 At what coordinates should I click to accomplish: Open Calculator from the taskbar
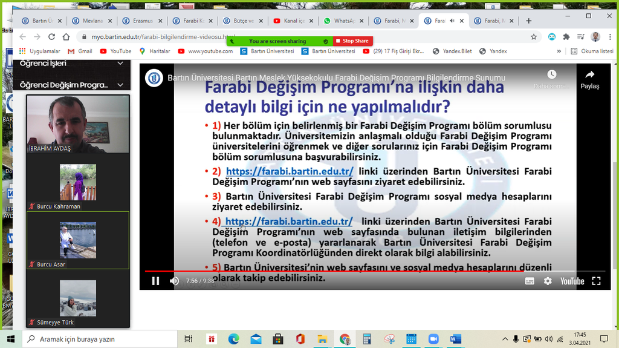(367, 339)
